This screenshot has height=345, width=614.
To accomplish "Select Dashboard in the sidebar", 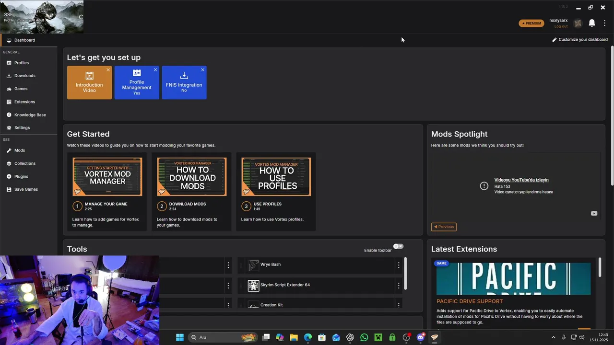I will point(28,40).
